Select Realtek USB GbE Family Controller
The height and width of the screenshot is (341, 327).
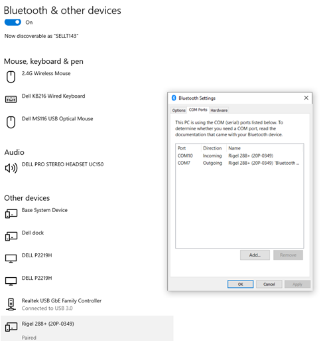pyautogui.click(x=62, y=300)
